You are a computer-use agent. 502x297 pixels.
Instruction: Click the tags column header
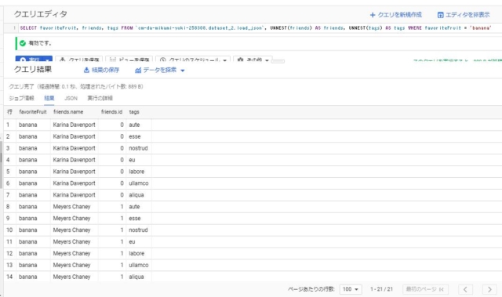click(134, 112)
